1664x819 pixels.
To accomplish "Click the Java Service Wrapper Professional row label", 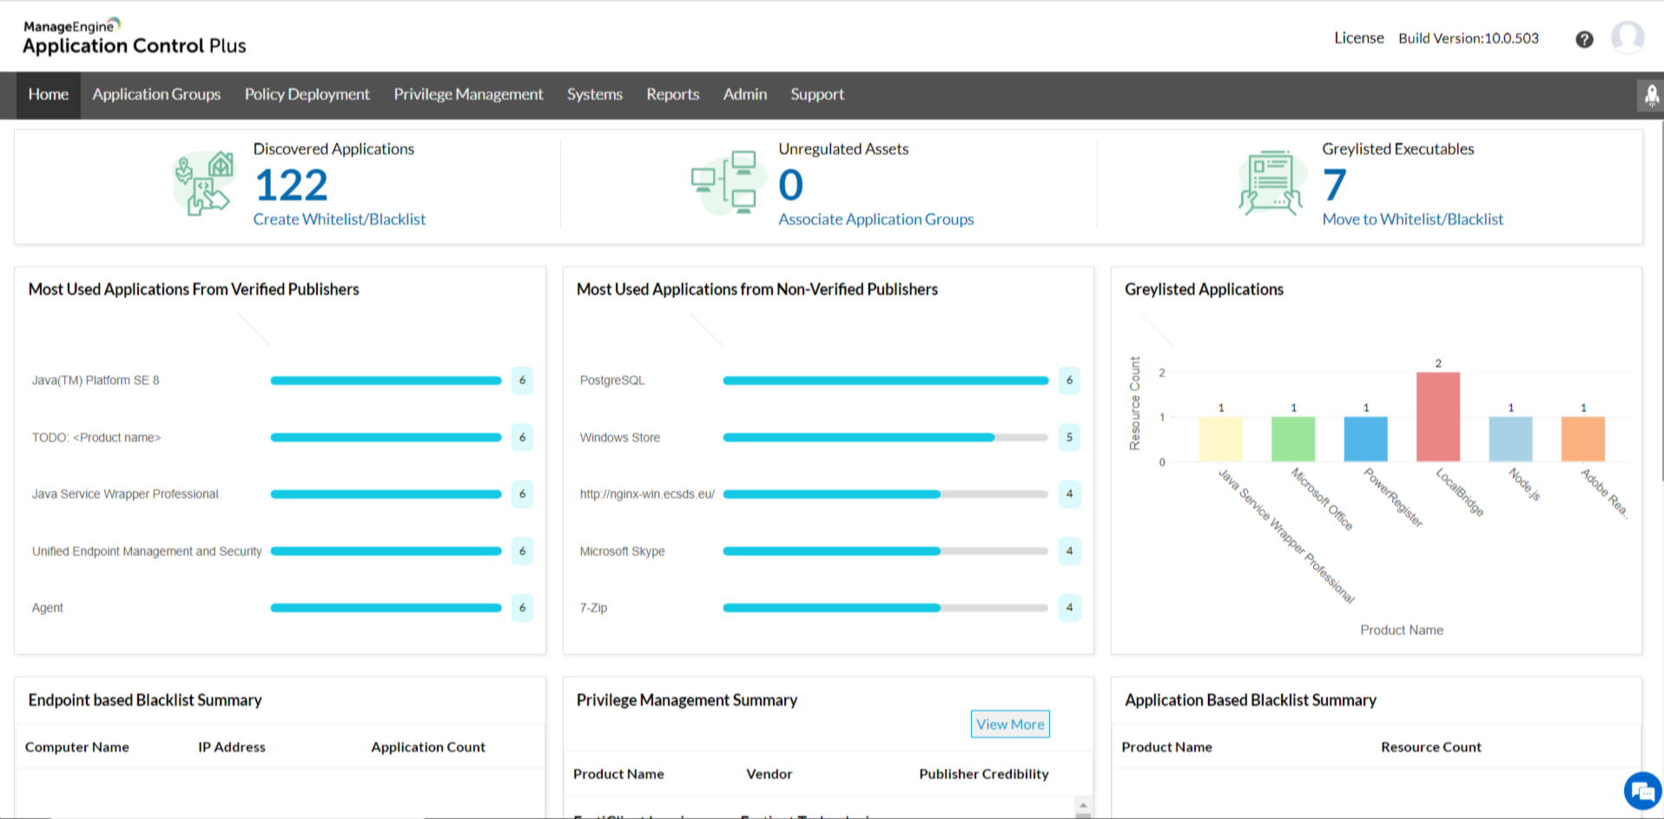I will pyautogui.click(x=125, y=494).
